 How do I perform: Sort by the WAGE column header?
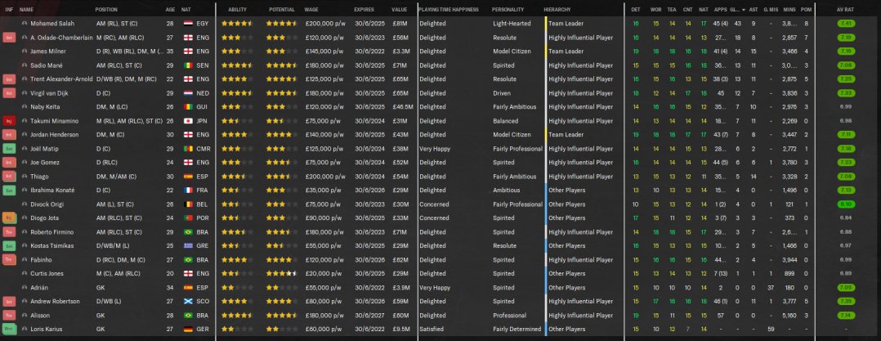click(x=311, y=10)
